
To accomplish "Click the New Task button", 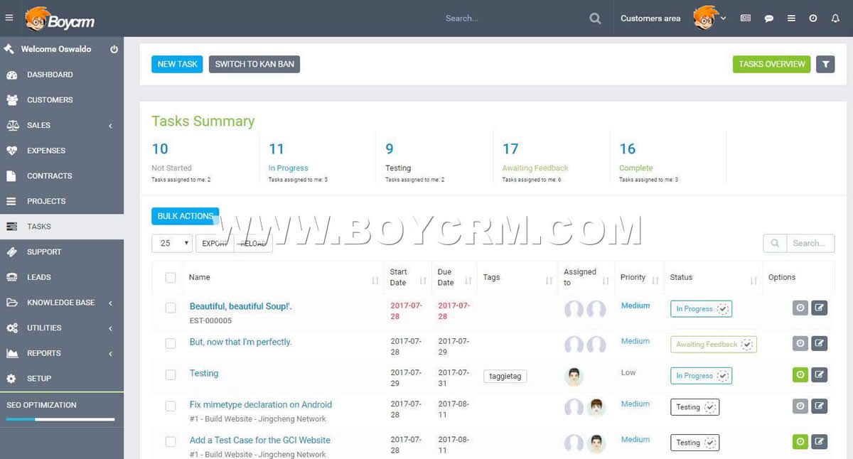I will (177, 64).
